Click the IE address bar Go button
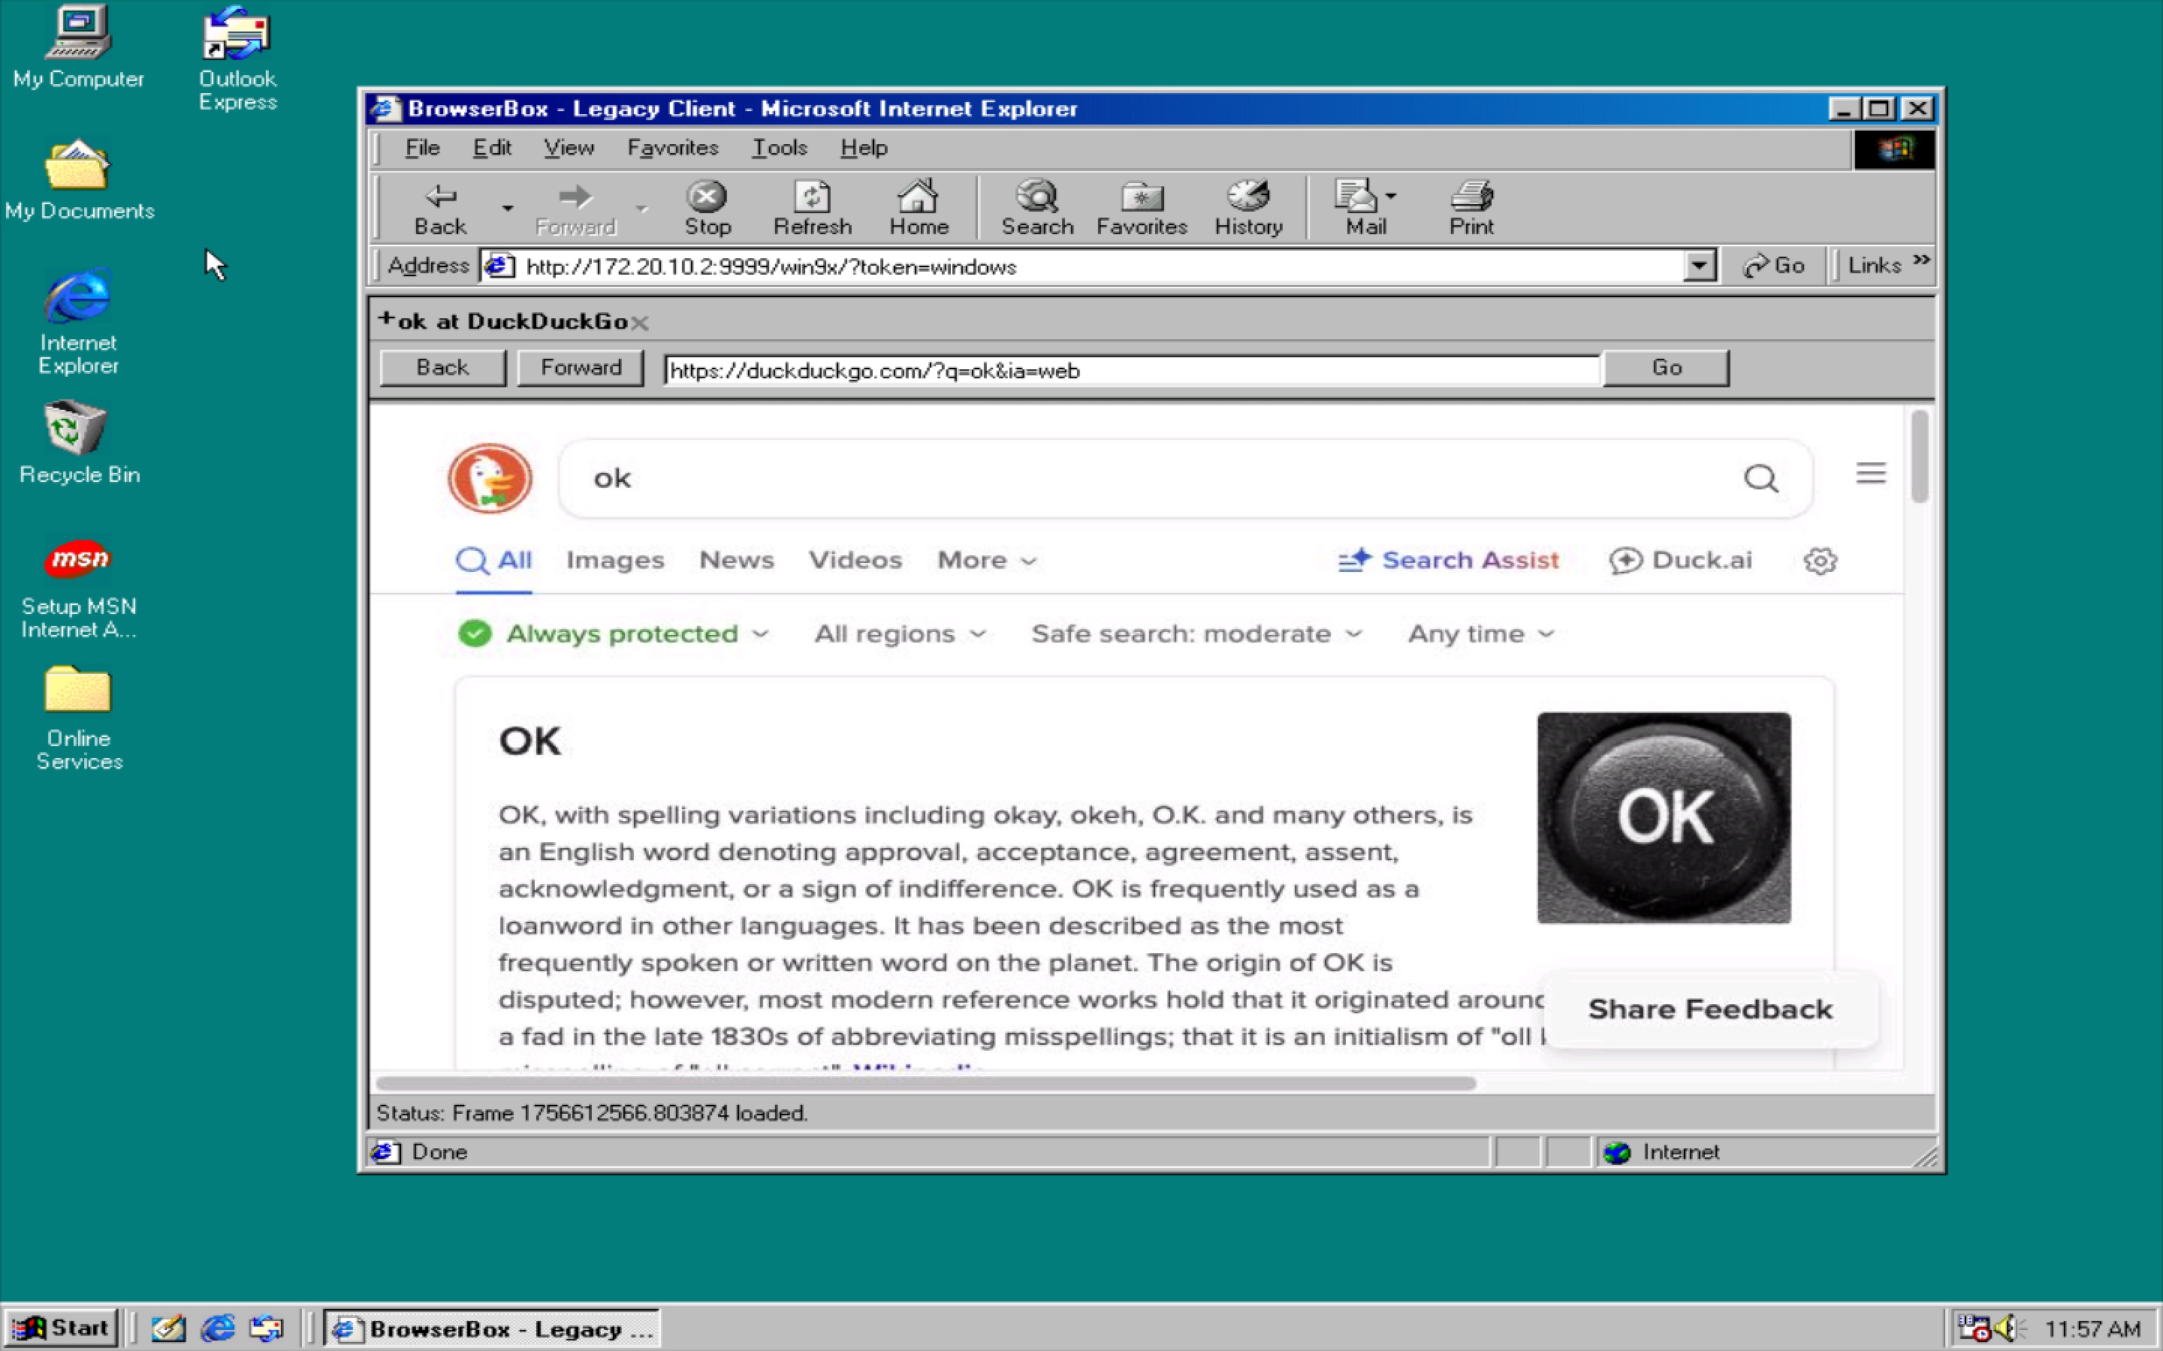 [x=1774, y=266]
